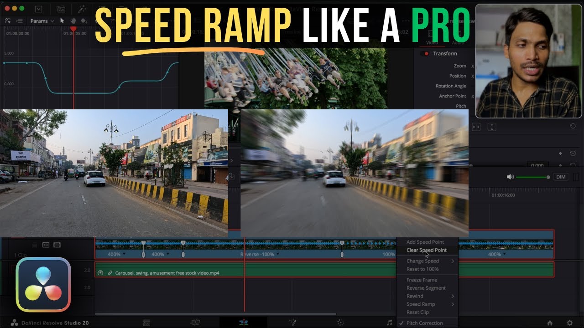Select the Edit page icon
584x328 pixels.
(x=244, y=323)
